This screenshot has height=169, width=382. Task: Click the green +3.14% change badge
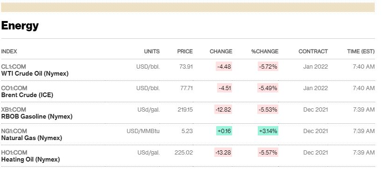click(x=268, y=131)
